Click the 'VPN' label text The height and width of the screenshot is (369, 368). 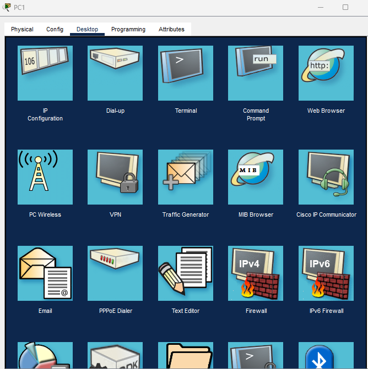click(115, 214)
